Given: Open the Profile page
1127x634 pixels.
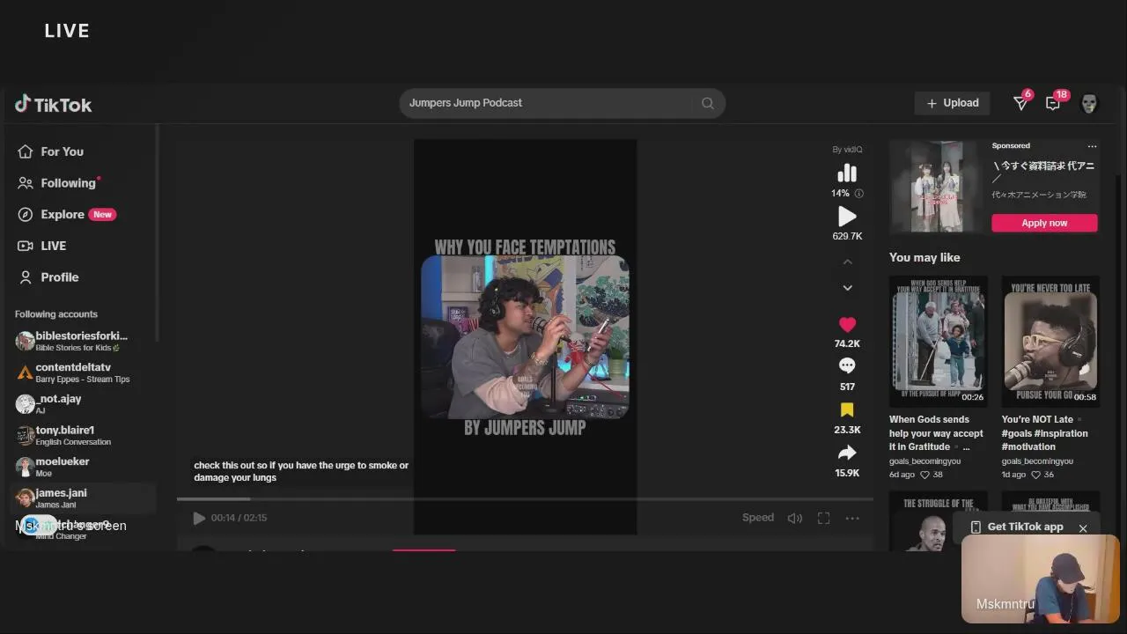Looking at the screenshot, I should 48,277.
